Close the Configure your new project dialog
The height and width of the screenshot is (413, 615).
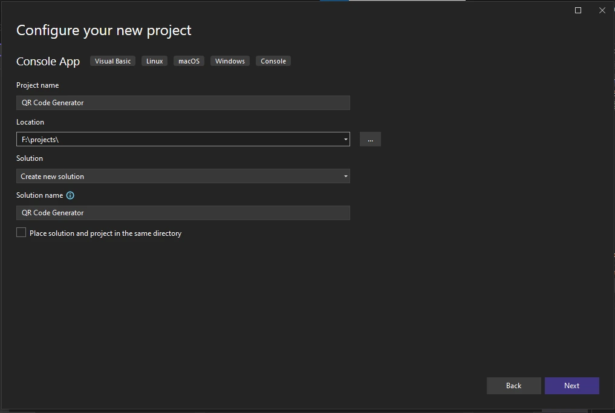(602, 10)
